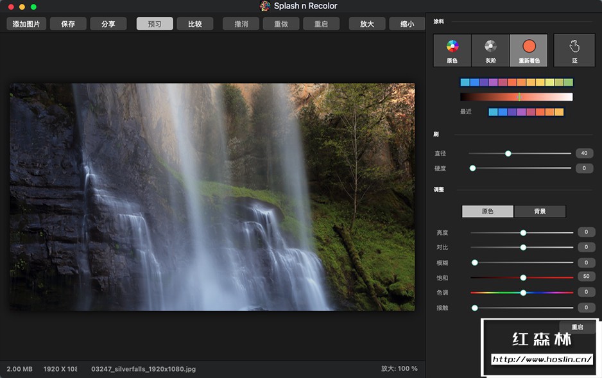Select the 重新着色 recolor paint mode
Viewport: 602px width, 378px height.
click(529, 50)
